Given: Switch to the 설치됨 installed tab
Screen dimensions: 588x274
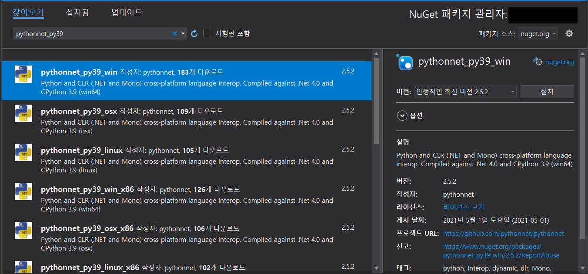Looking at the screenshot, I should pyautogui.click(x=77, y=12).
